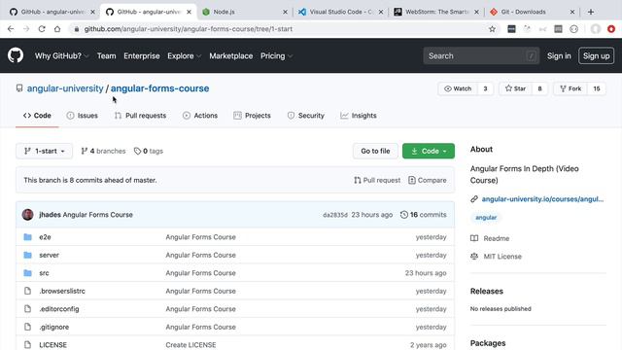Viewport: 622px width, 350px height.
Task: Open the Pull requests tab
Action: (x=140, y=116)
